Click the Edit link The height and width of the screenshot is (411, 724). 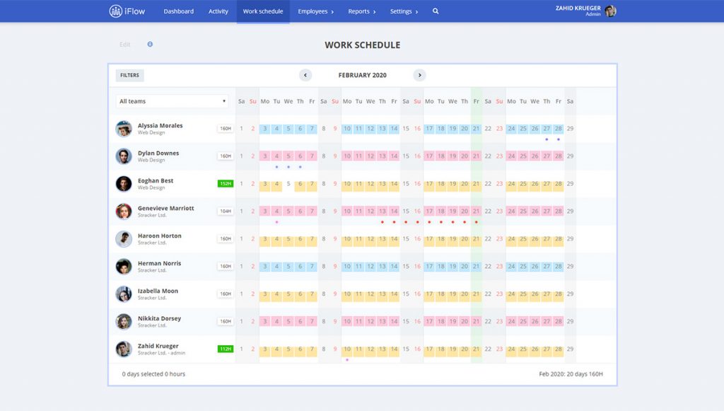click(125, 45)
